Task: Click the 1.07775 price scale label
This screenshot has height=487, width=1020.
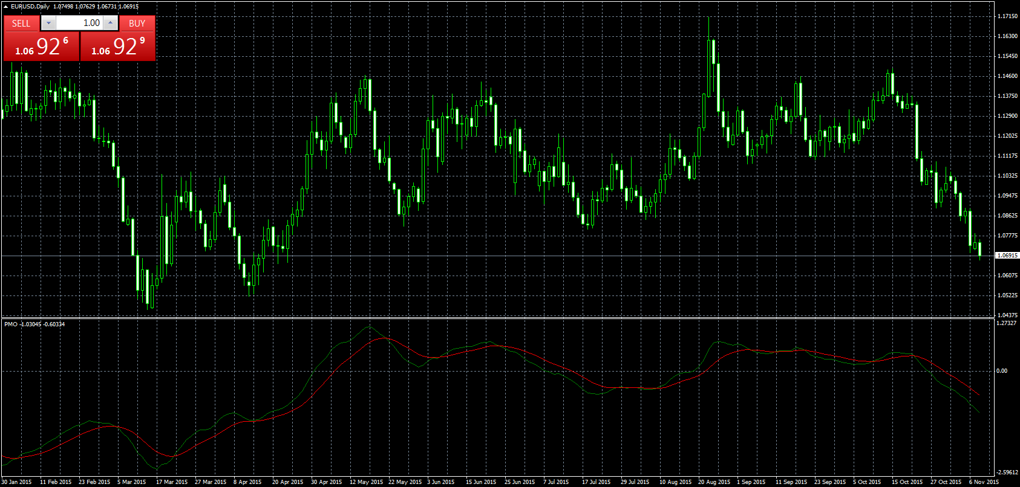Action: tap(1007, 236)
